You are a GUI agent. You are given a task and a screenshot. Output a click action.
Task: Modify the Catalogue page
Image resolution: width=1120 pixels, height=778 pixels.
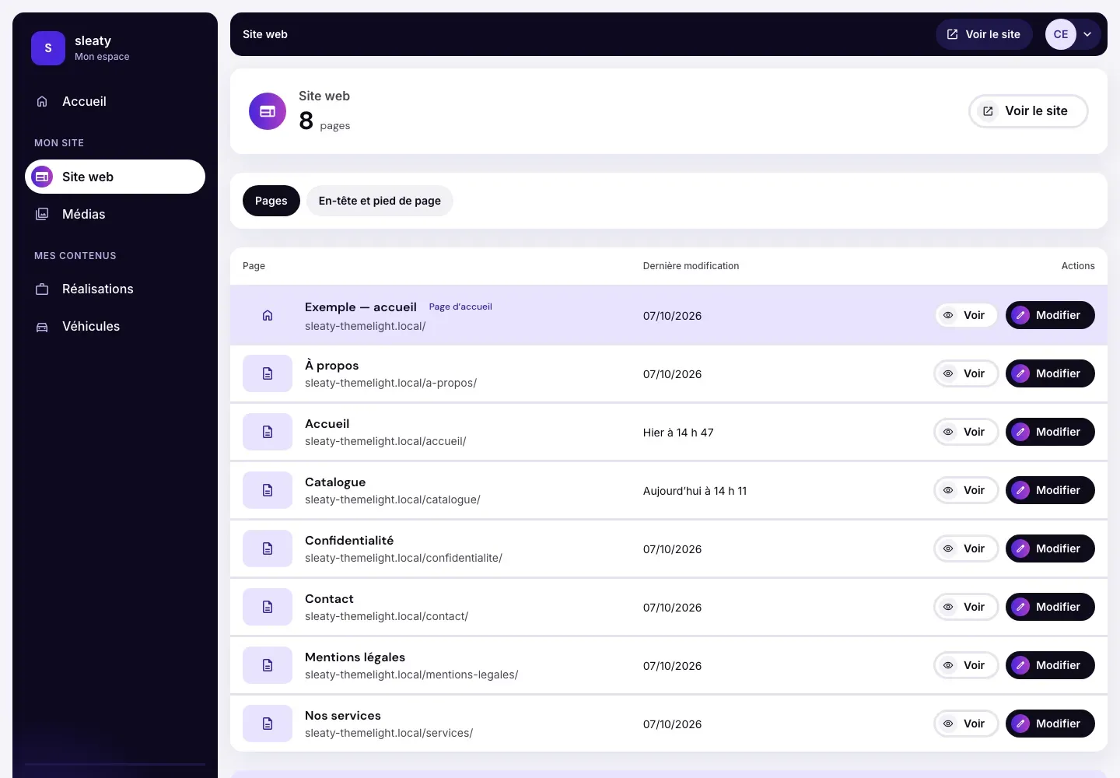point(1050,490)
